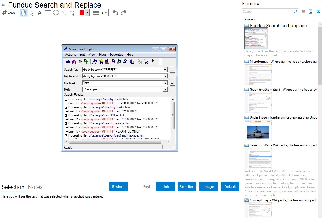This screenshot has width=322, height=218.
Task: Click the ellipsis button beside Search for
Action: (x=172, y=70)
